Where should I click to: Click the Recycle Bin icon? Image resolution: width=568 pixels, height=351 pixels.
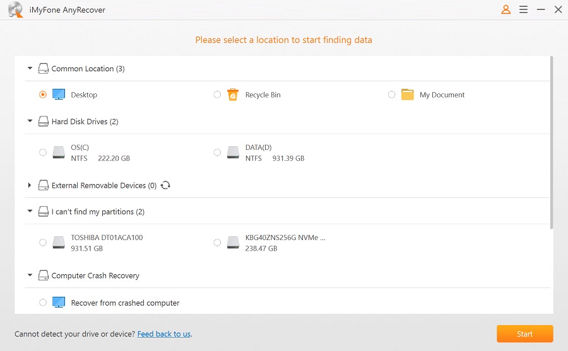click(233, 95)
